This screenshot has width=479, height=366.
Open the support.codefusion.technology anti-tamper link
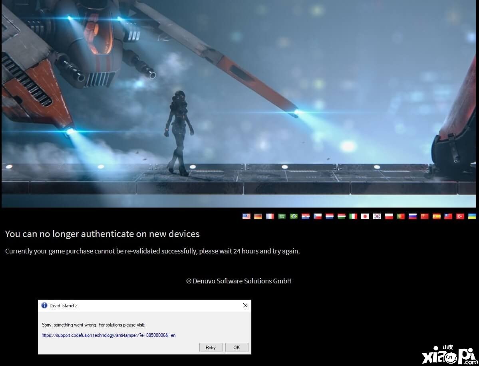(108, 335)
